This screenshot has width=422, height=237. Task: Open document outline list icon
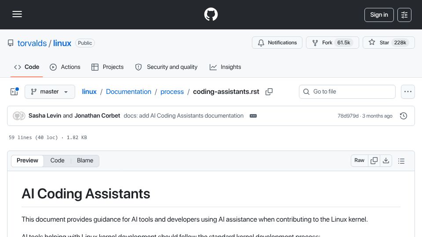coord(401,161)
